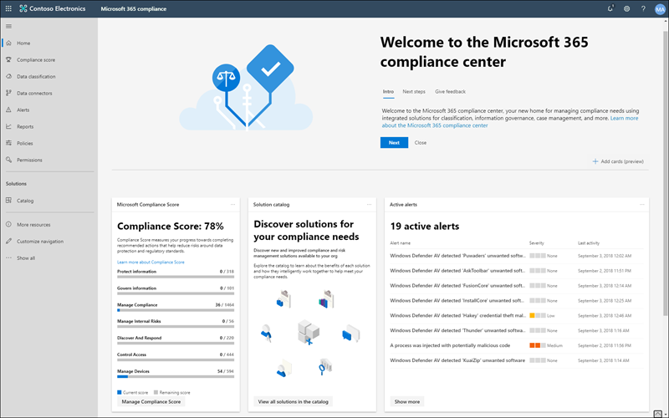
Task: Click the Customize navigation pencil icon
Action: 8,241
